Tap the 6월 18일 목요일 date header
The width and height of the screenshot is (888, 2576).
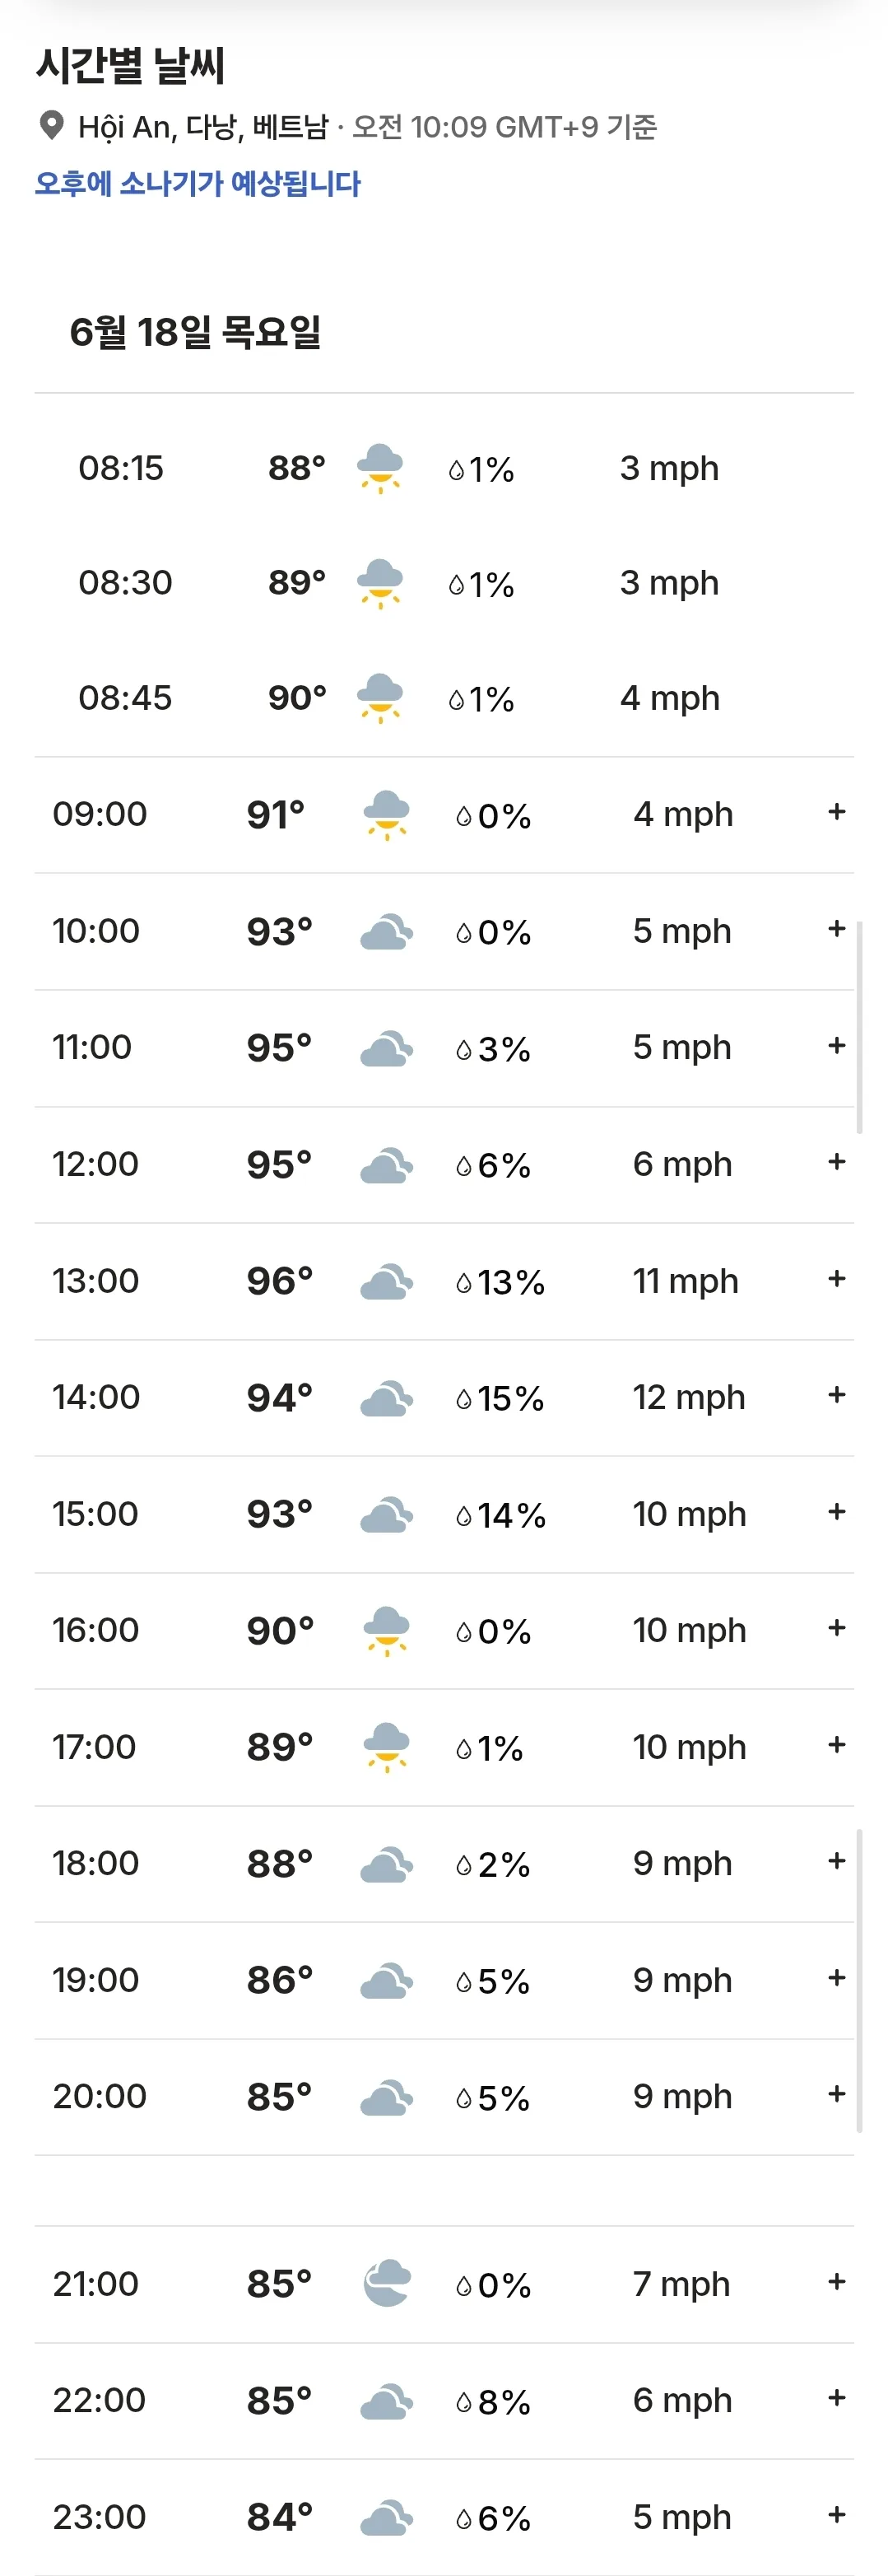tap(195, 331)
